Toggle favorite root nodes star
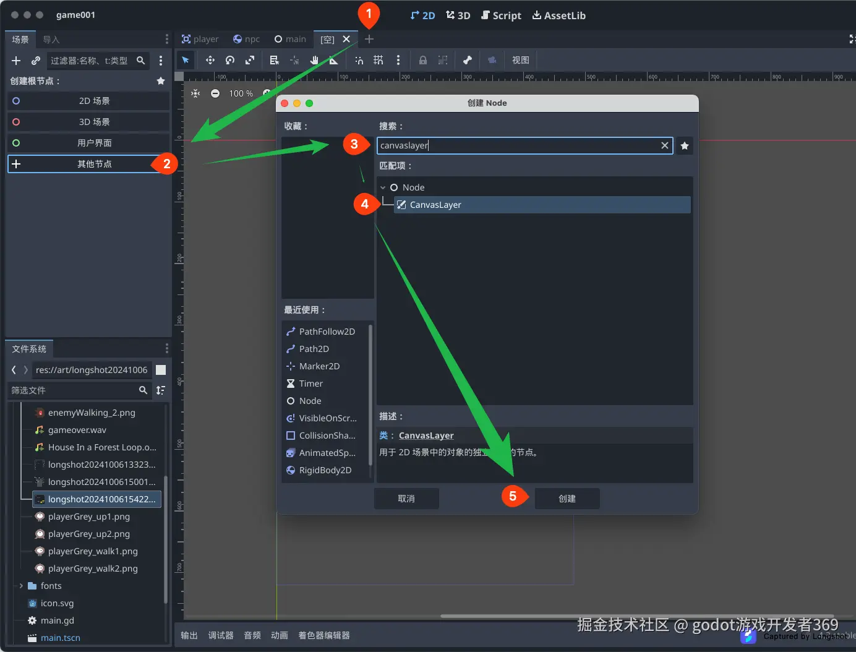The width and height of the screenshot is (856, 652). click(161, 81)
